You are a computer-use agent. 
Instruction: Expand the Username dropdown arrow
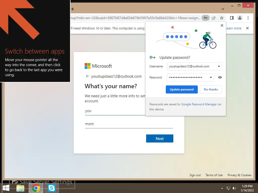(x=219, y=66)
